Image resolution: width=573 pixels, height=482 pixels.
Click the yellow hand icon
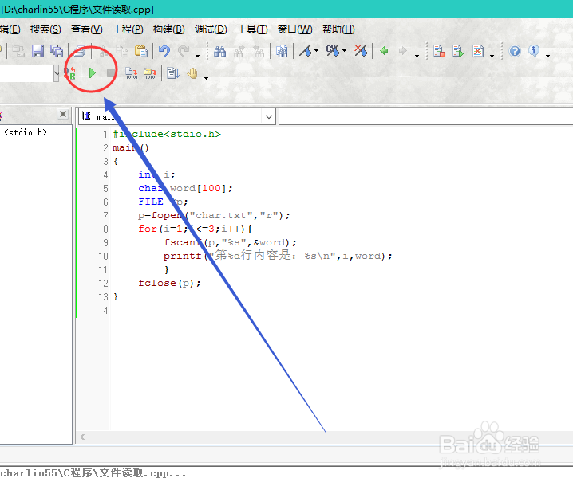[x=192, y=73]
